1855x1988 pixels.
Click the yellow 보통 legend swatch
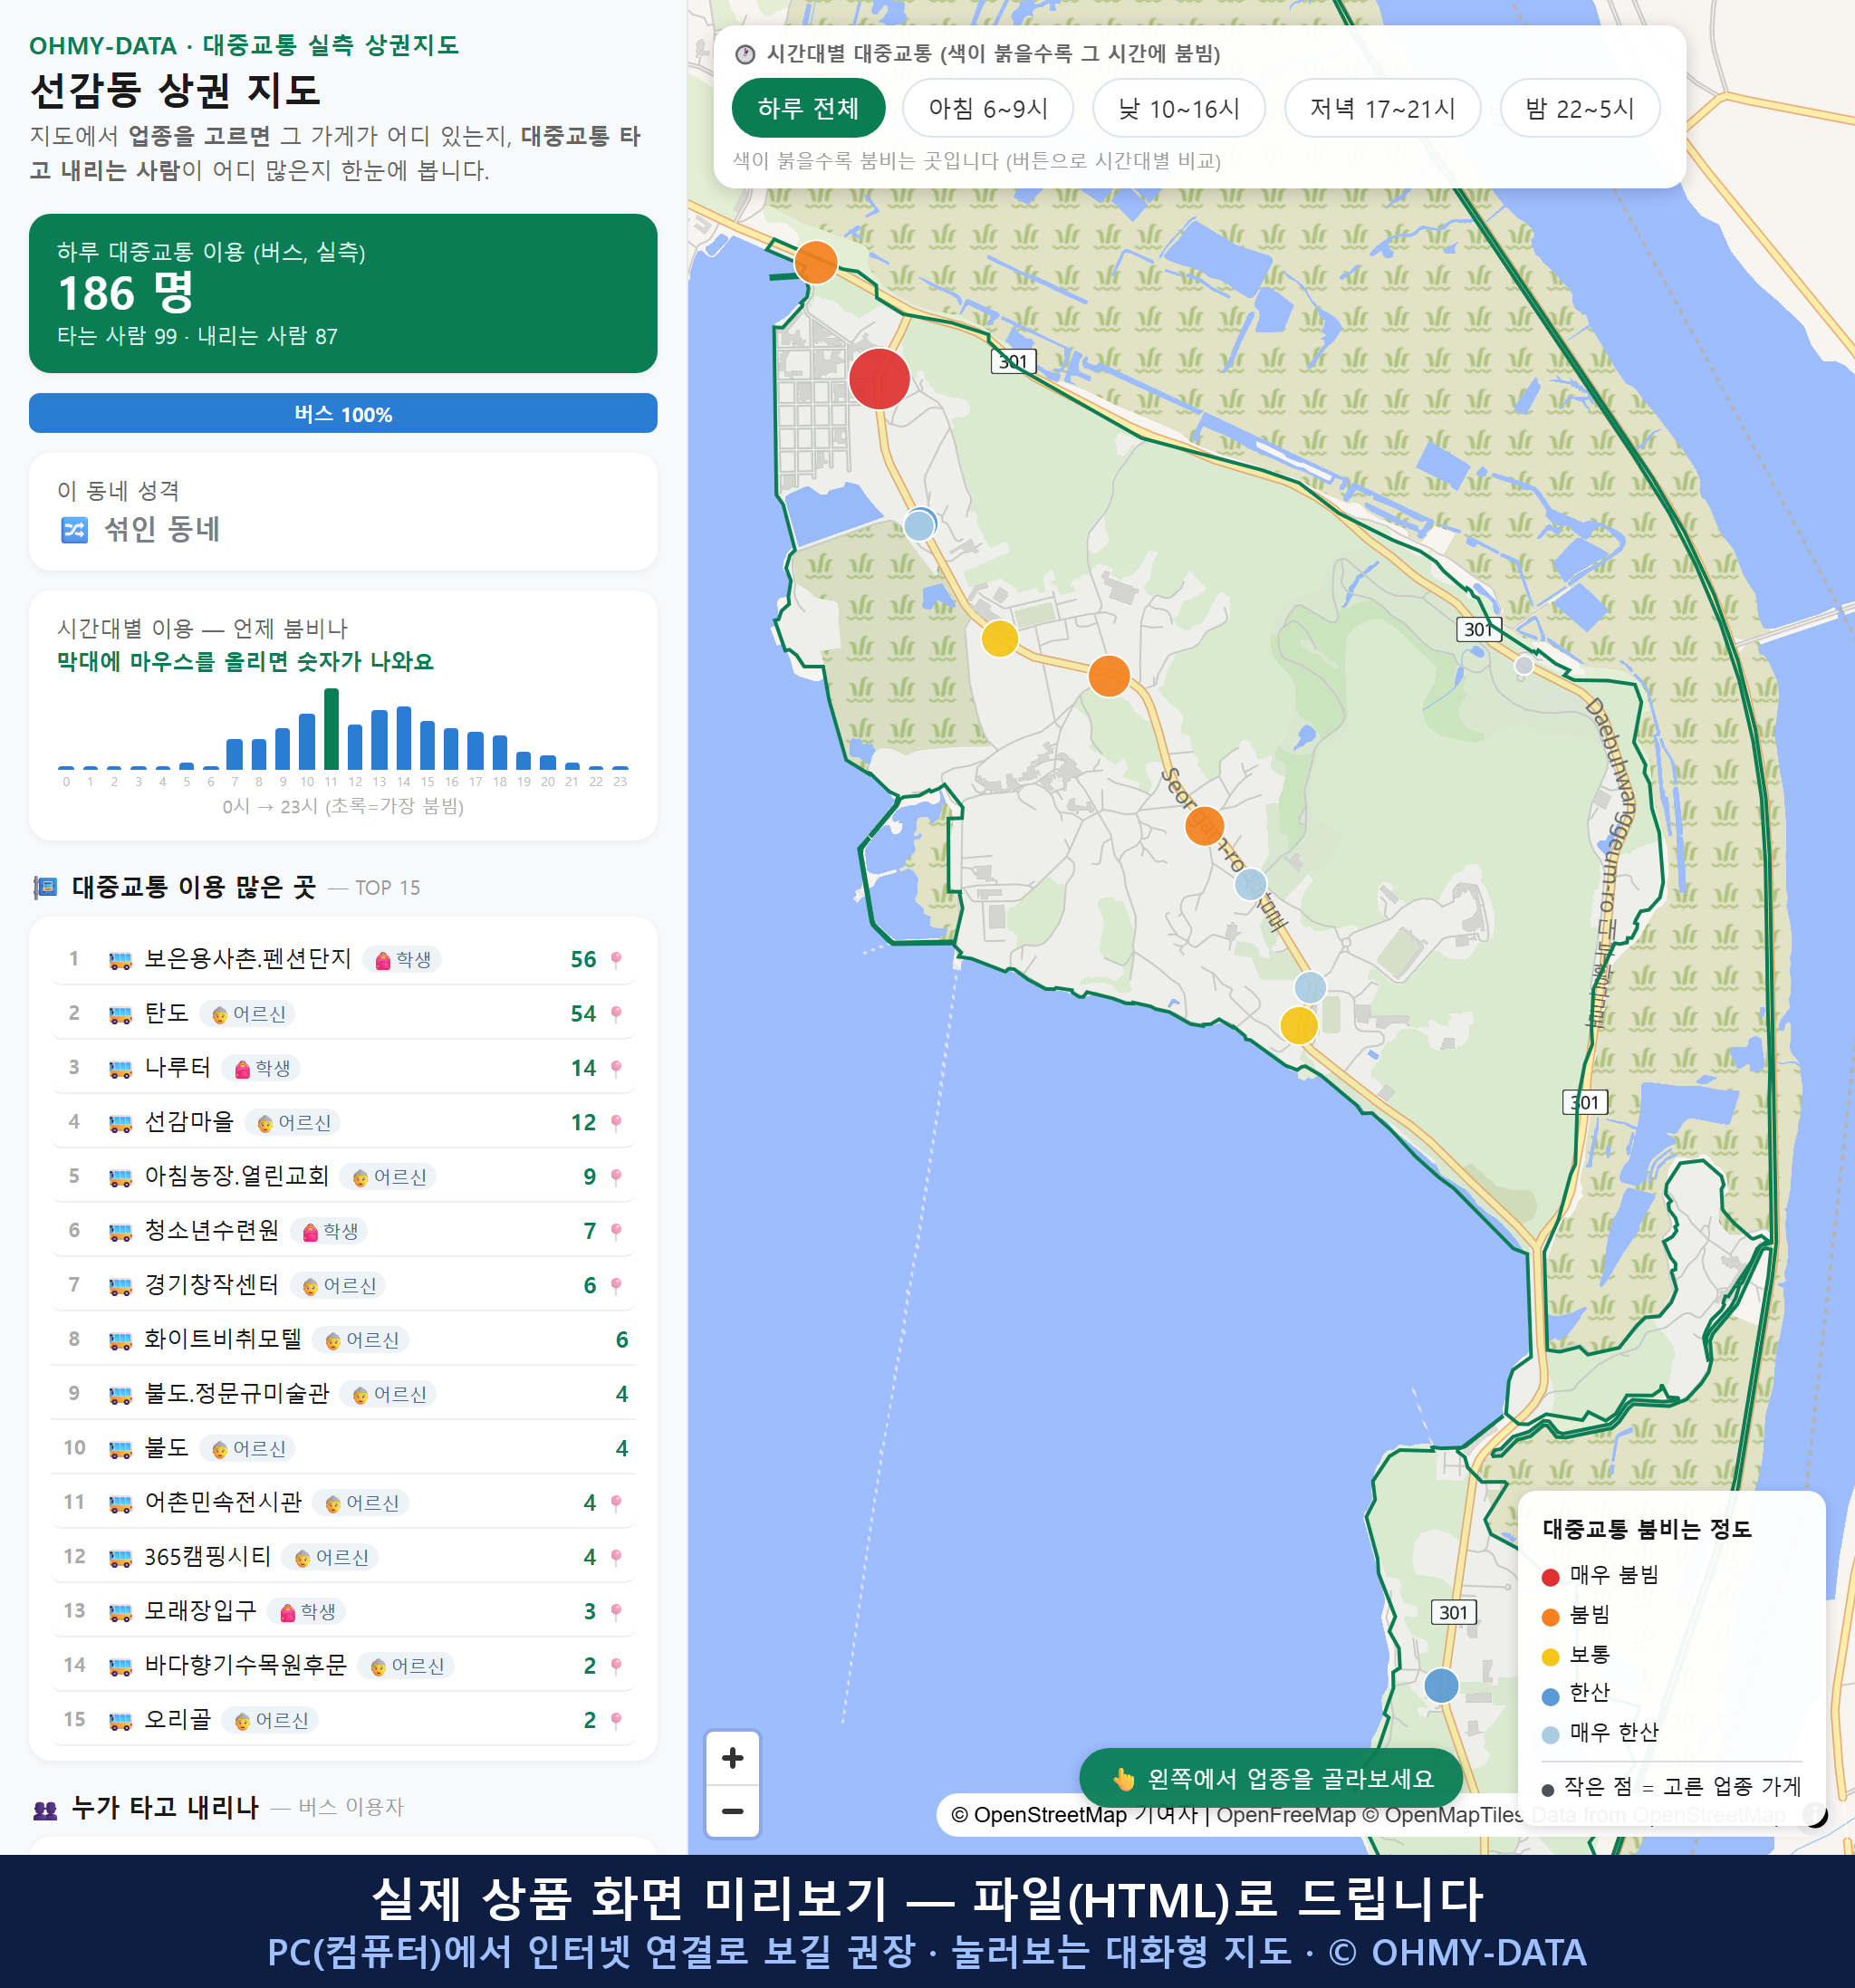coord(1551,1657)
